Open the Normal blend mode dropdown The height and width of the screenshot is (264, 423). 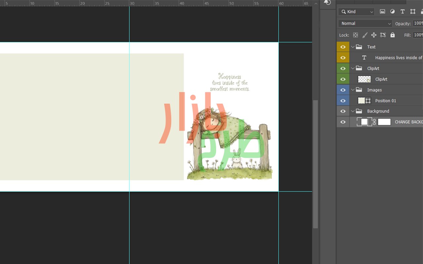point(365,23)
